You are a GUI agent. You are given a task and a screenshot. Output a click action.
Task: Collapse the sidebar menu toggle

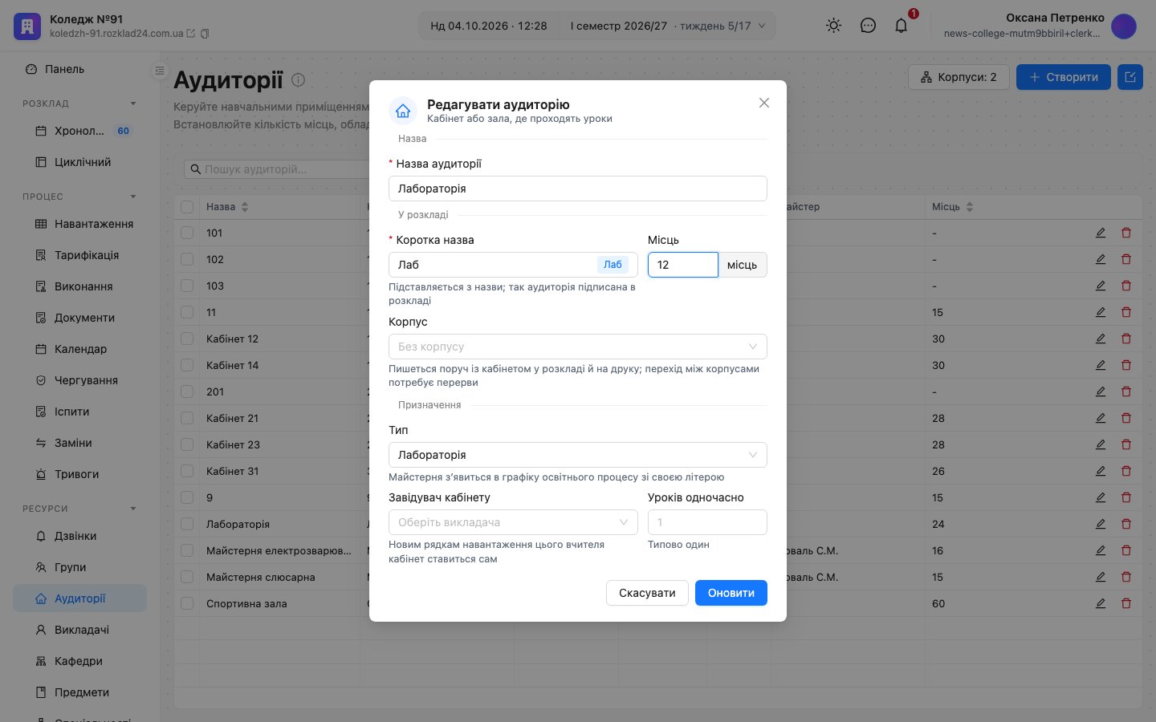[160, 71]
